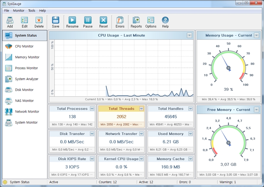The width and height of the screenshot is (264, 187).
Task: Open Process Monitor from the sidebar
Action: click(x=25, y=68)
